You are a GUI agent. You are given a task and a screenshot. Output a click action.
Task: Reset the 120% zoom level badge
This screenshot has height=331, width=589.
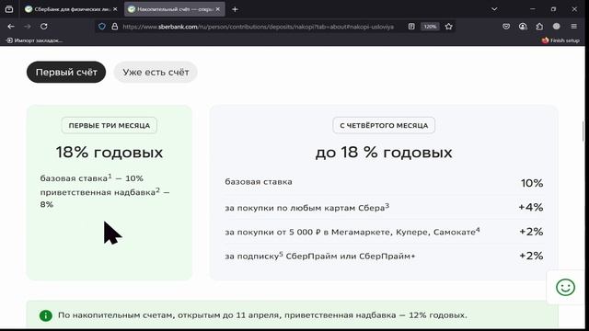pos(430,27)
